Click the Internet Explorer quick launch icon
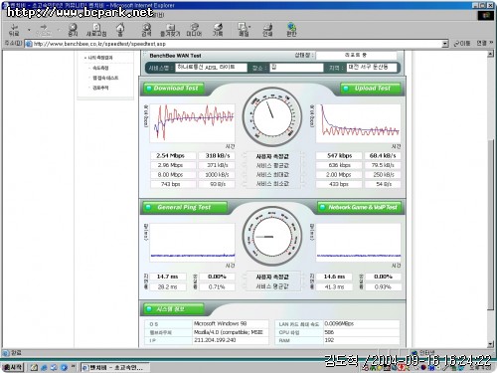 44,367
